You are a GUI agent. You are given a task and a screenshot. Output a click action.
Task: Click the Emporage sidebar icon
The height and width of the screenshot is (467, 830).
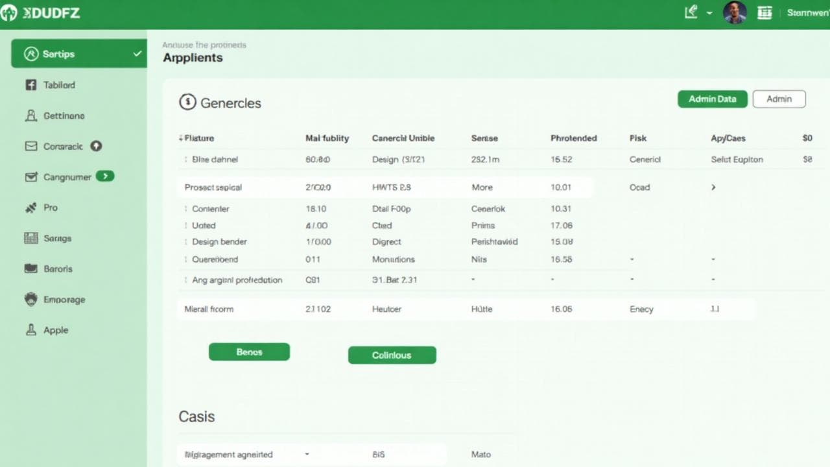(x=30, y=299)
